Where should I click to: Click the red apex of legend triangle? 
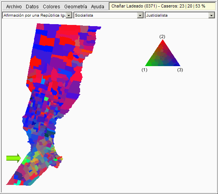pos(163,41)
